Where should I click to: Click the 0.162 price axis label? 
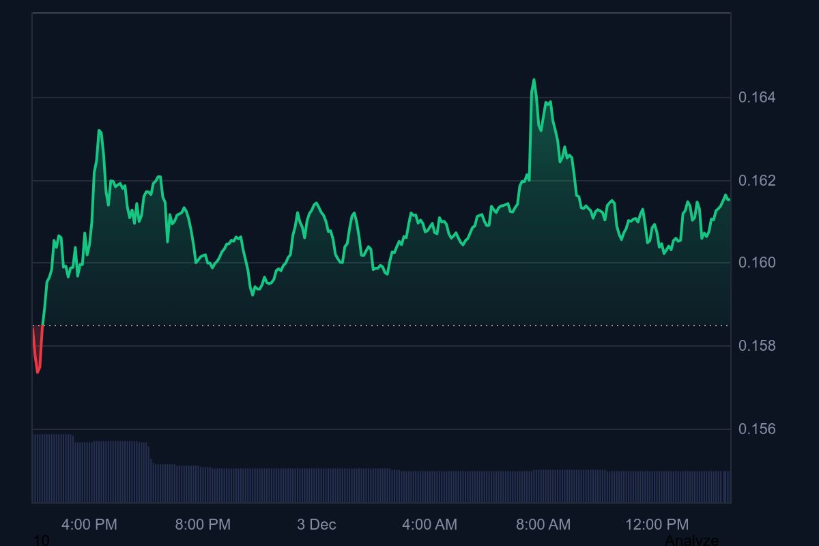click(x=758, y=181)
